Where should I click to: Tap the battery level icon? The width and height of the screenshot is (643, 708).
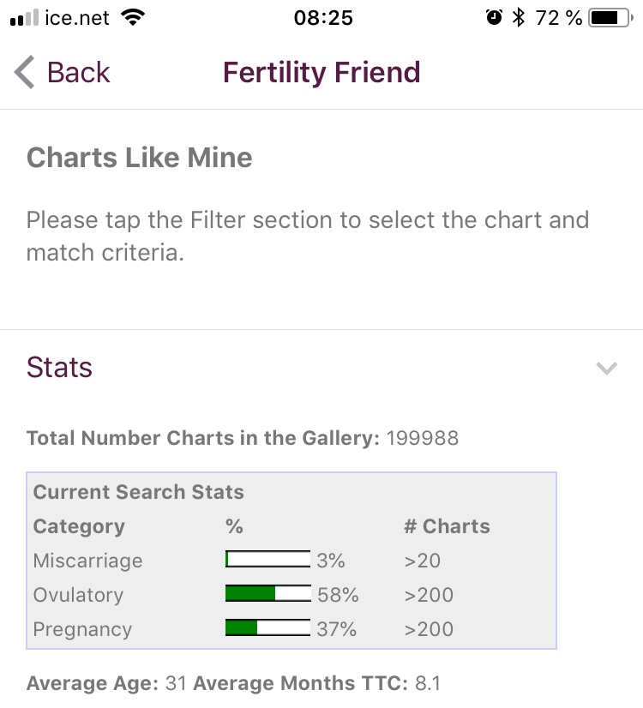click(x=610, y=17)
